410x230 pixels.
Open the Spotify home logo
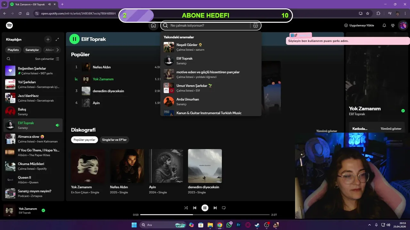point(9,25)
